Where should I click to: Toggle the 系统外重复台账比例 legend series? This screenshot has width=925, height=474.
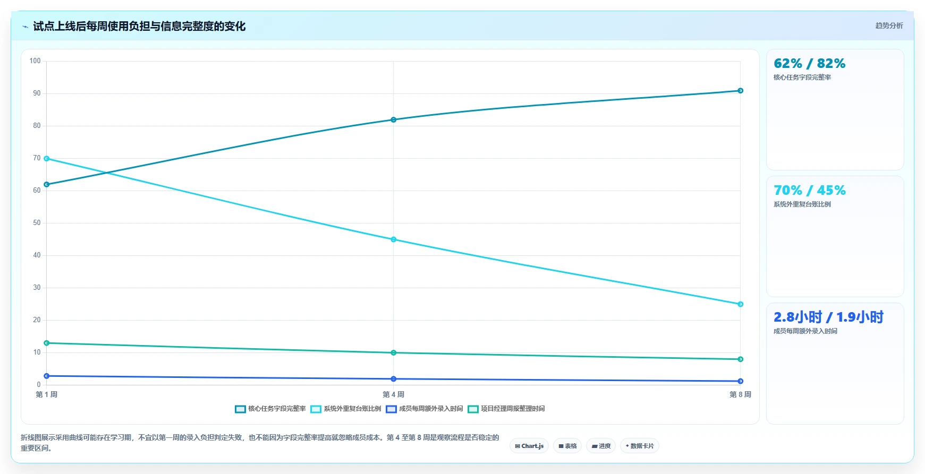[x=346, y=409]
